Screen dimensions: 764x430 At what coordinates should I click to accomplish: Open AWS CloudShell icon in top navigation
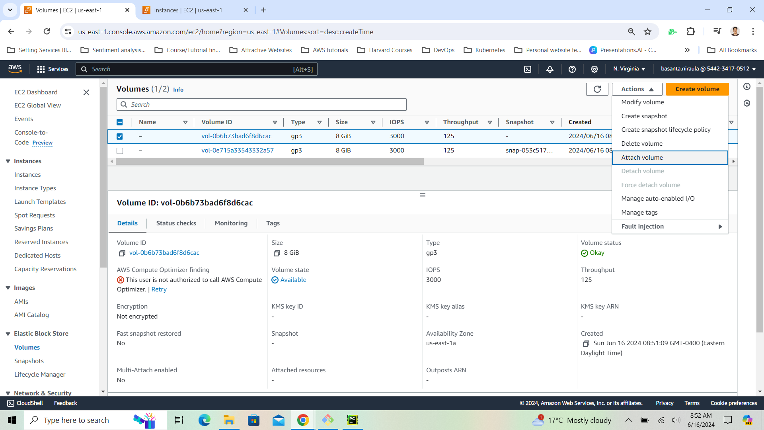[528, 69]
